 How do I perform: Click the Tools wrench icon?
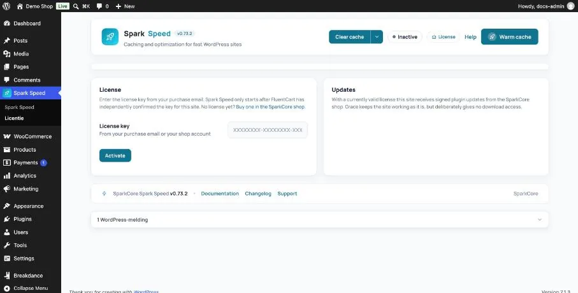[6, 245]
